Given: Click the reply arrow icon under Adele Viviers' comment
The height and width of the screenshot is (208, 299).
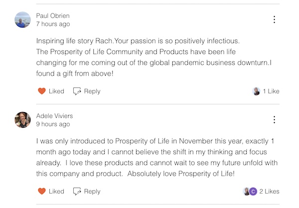Looking at the screenshot, I should point(77,192).
